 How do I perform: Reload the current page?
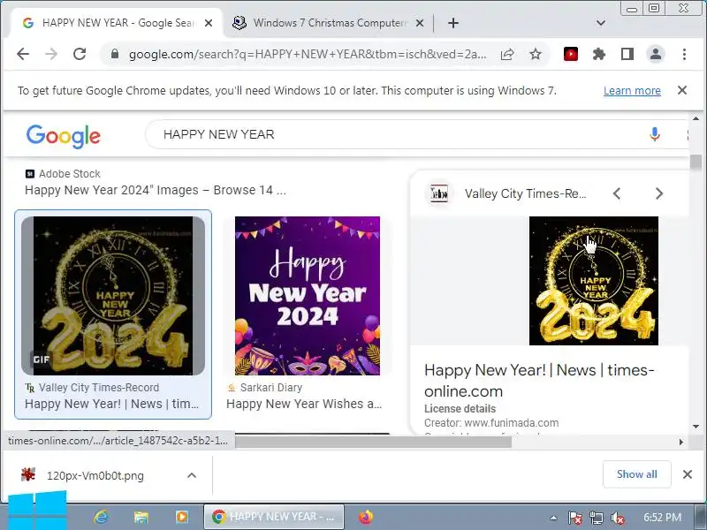coord(80,54)
